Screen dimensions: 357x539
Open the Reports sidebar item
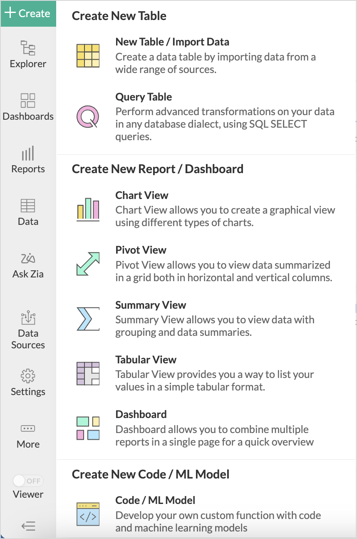click(x=28, y=160)
